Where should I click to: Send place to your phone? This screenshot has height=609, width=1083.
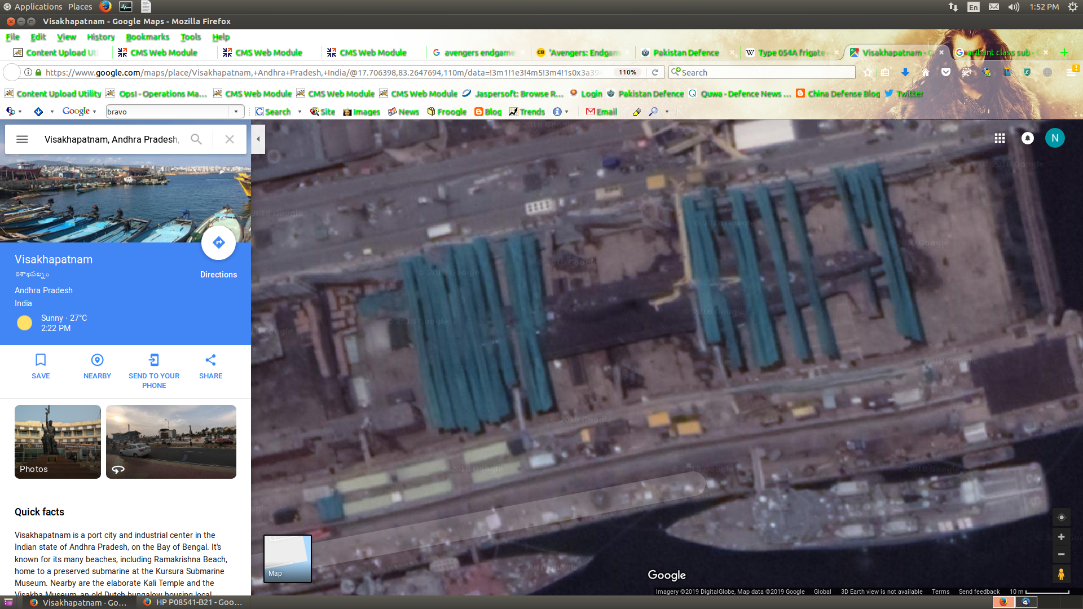tap(154, 370)
